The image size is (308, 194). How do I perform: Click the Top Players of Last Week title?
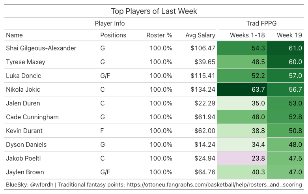pyautogui.click(x=154, y=11)
